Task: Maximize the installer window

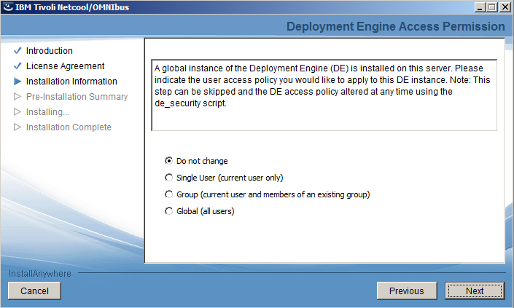Action: pyautogui.click(x=491, y=7)
